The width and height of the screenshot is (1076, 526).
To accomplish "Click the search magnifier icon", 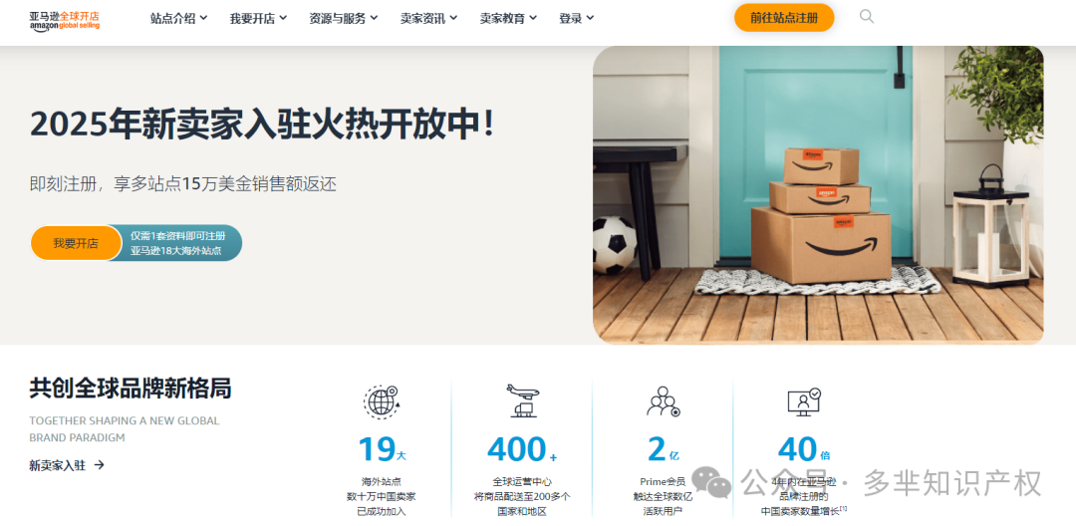I will [867, 17].
